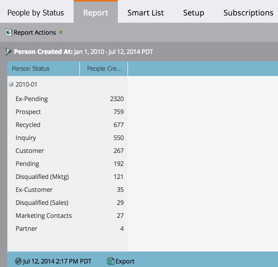Select the Partner status row
This screenshot has width=278, height=267.
67,229
